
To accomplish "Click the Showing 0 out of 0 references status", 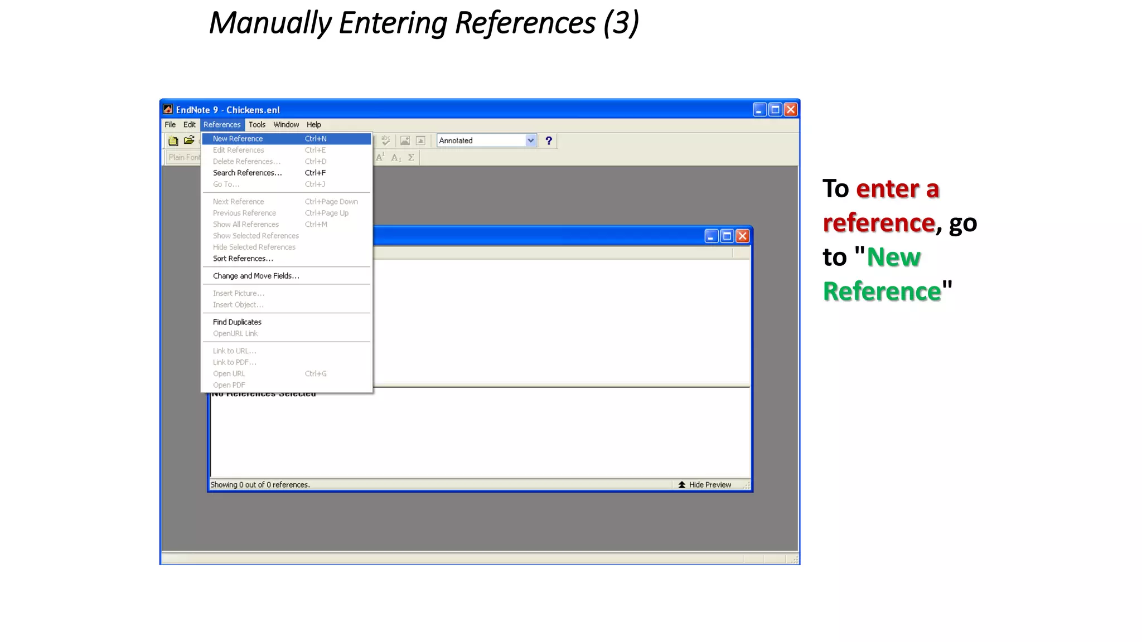I will point(260,485).
